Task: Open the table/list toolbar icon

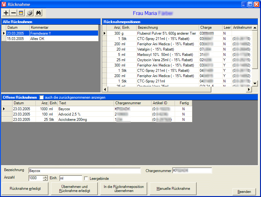Action: pos(21,13)
